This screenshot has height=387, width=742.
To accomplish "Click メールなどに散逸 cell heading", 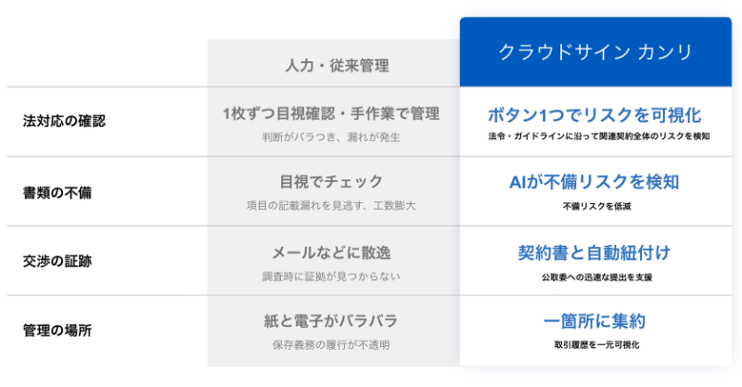I will pyautogui.click(x=331, y=252).
